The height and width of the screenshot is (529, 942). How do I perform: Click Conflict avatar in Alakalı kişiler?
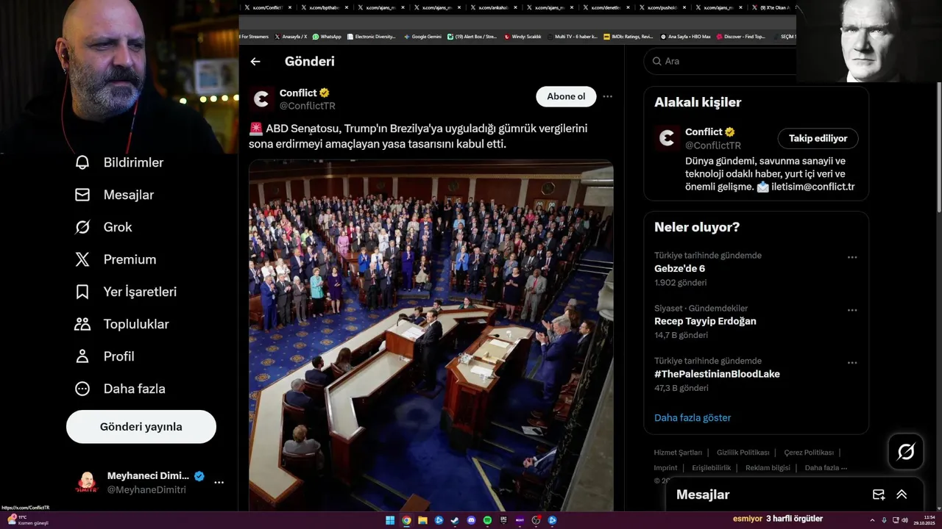point(667,138)
